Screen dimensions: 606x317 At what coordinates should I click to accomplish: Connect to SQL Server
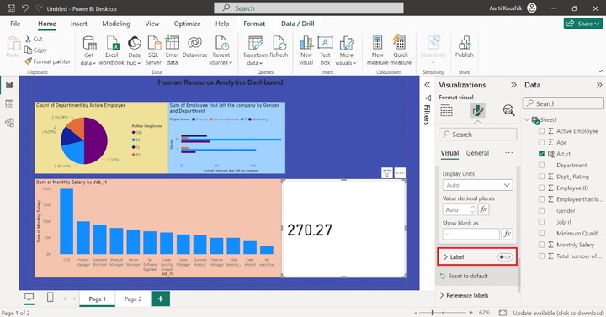153,50
